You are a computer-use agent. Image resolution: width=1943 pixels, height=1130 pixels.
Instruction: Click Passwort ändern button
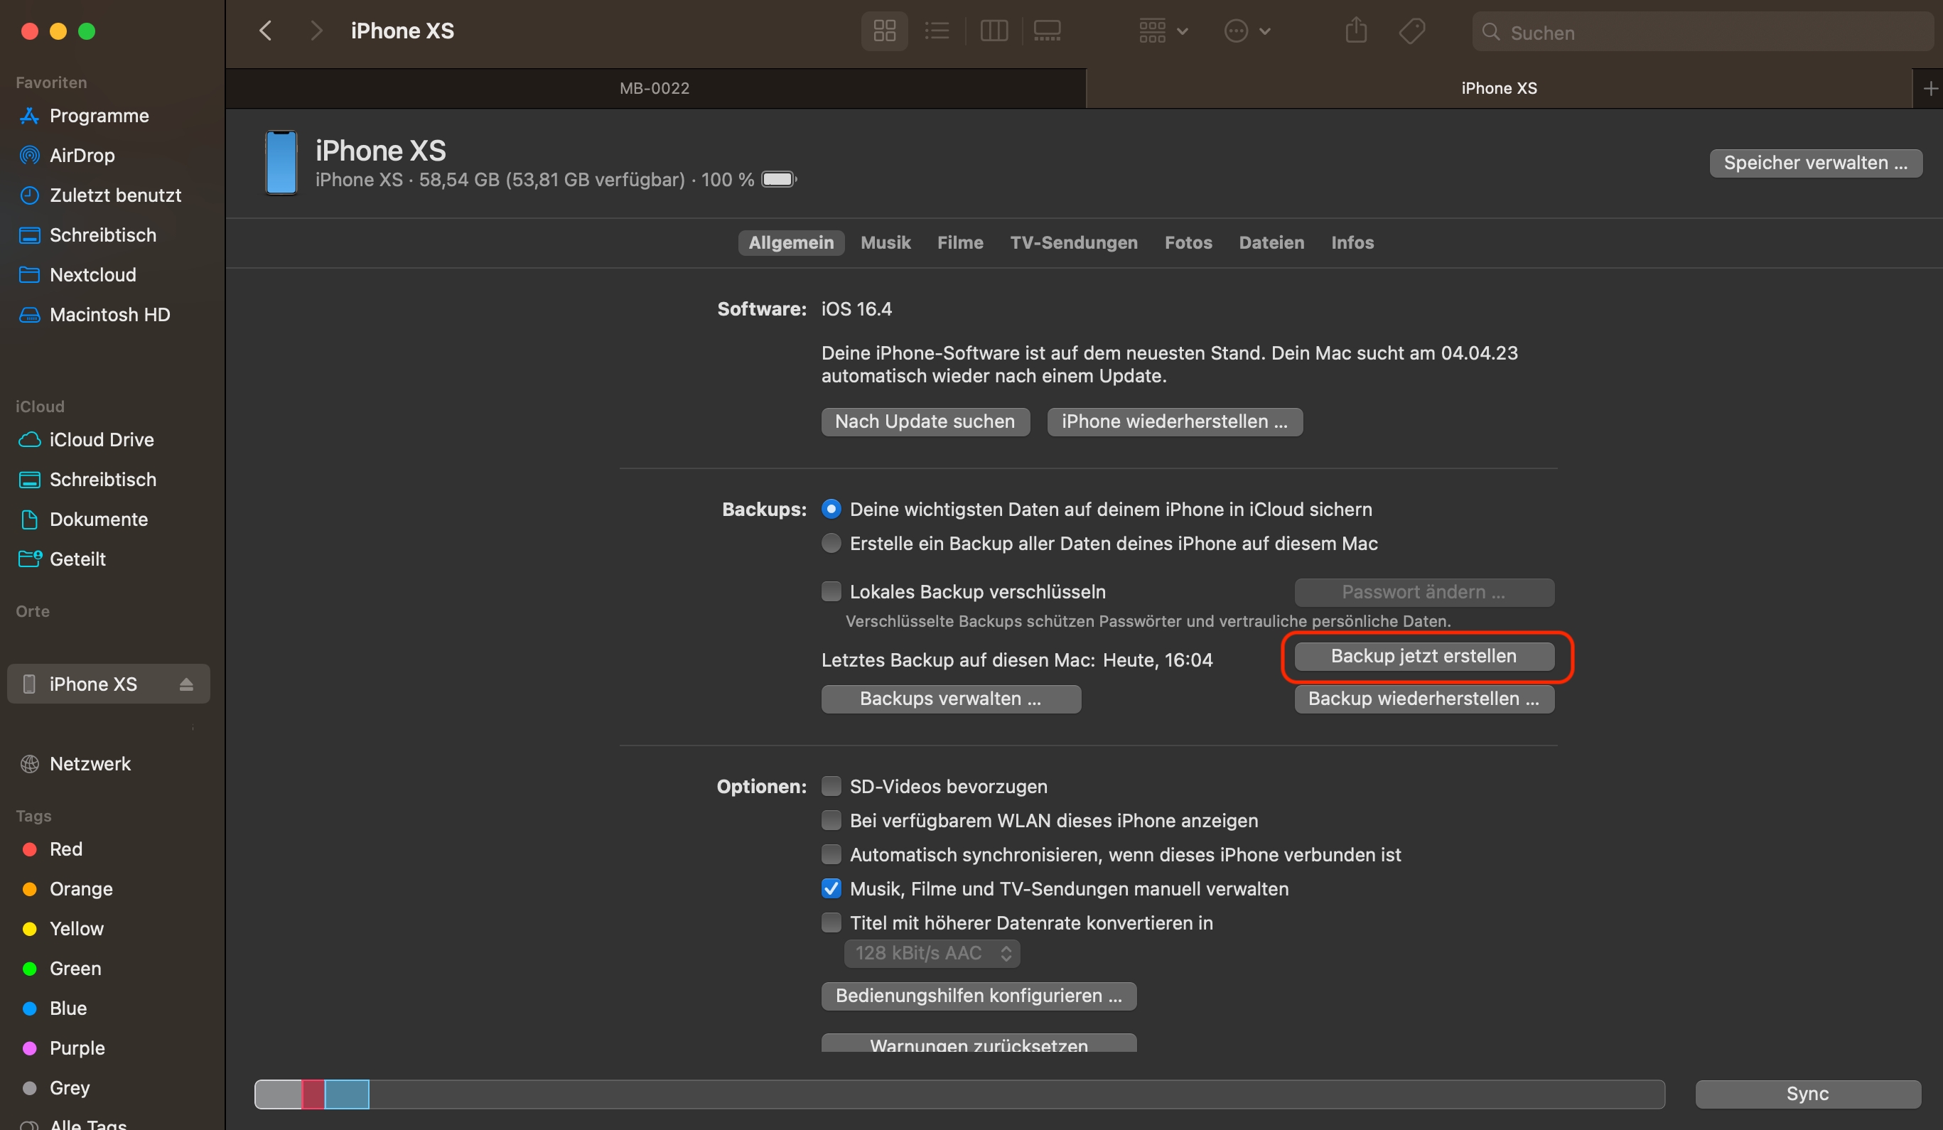click(1424, 592)
